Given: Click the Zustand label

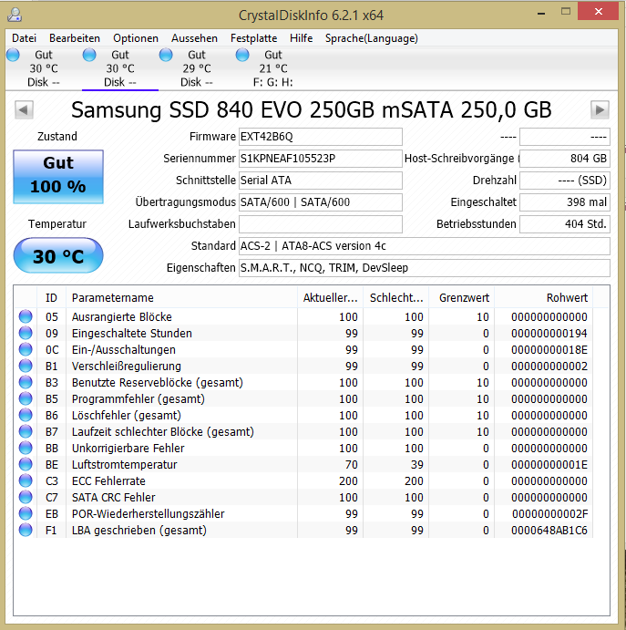Looking at the screenshot, I should click(57, 137).
